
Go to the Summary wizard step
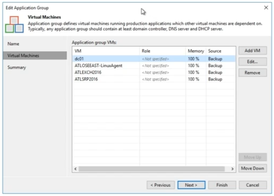coord(17,67)
